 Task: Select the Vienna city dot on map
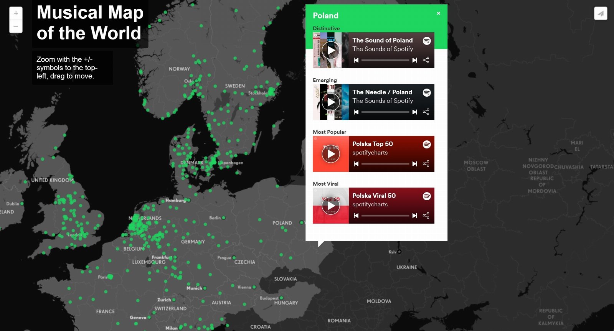tap(254, 287)
